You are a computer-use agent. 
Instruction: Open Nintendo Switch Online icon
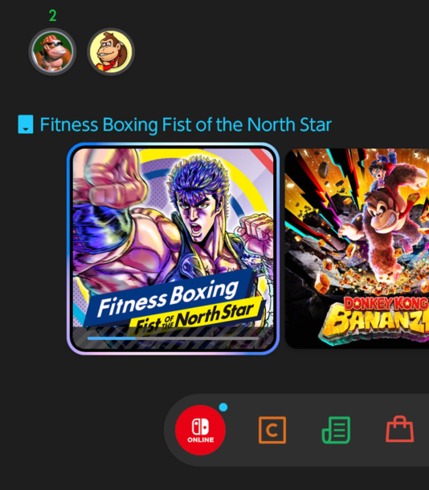(x=200, y=430)
